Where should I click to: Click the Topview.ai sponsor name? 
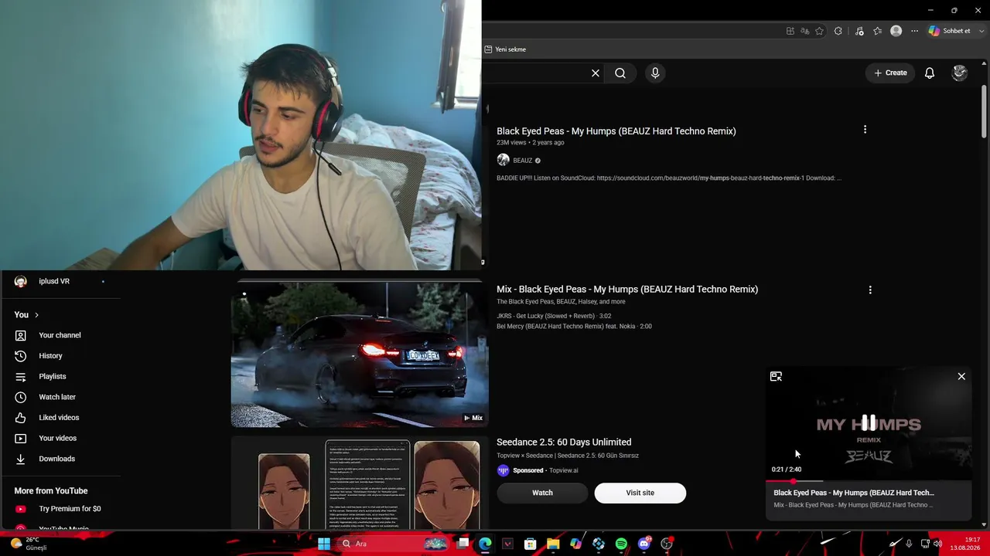tap(564, 470)
